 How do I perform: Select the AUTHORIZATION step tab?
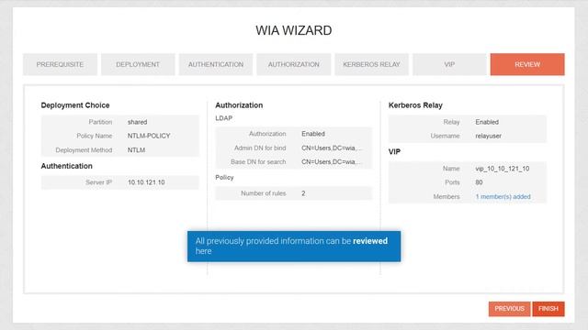tap(294, 64)
